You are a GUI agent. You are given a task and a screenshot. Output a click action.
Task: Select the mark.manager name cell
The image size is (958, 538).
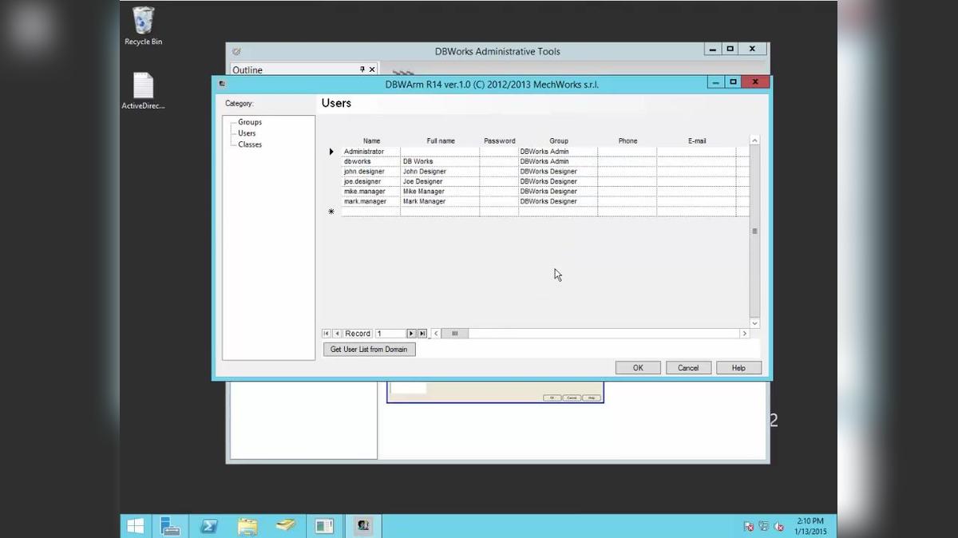372,201
